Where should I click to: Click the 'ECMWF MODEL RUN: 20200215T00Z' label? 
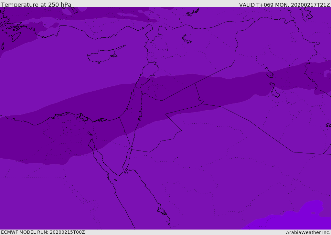[x=43, y=232]
